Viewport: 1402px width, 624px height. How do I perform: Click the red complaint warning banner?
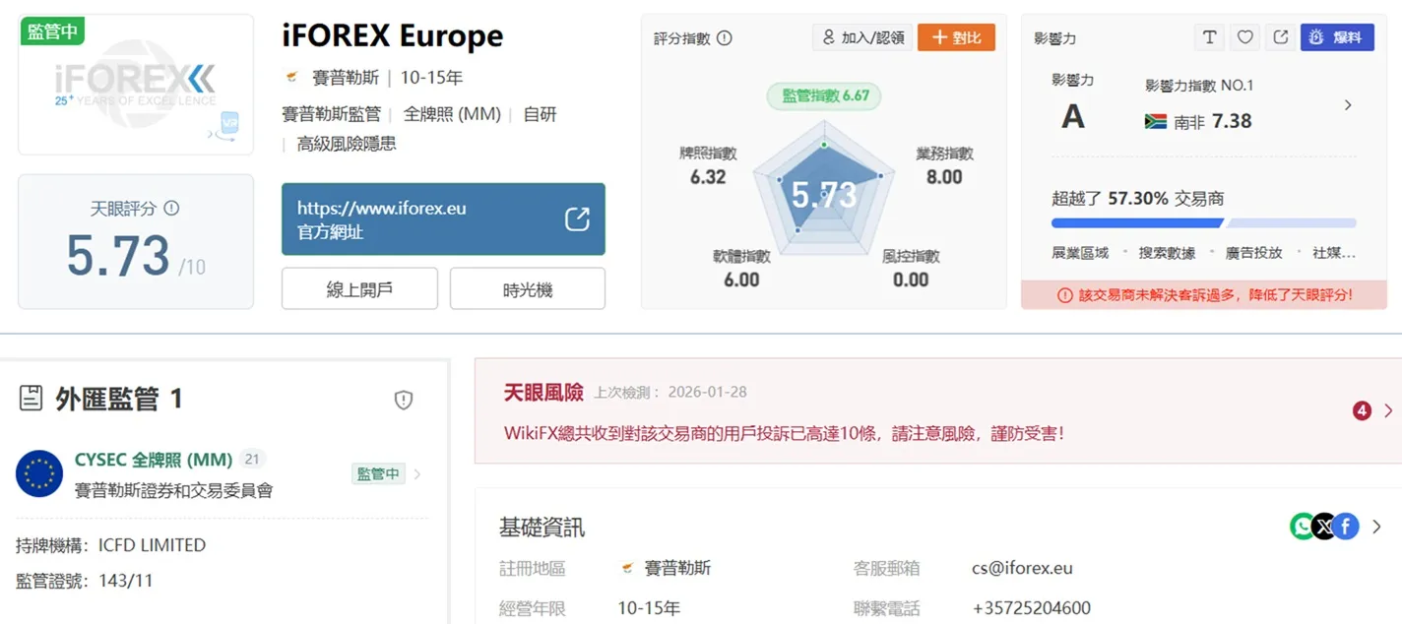1203,294
